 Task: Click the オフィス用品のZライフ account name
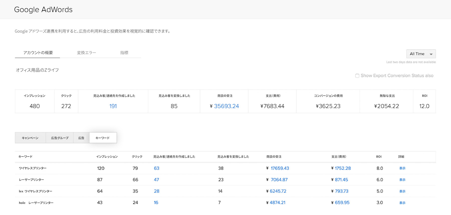[37, 70]
